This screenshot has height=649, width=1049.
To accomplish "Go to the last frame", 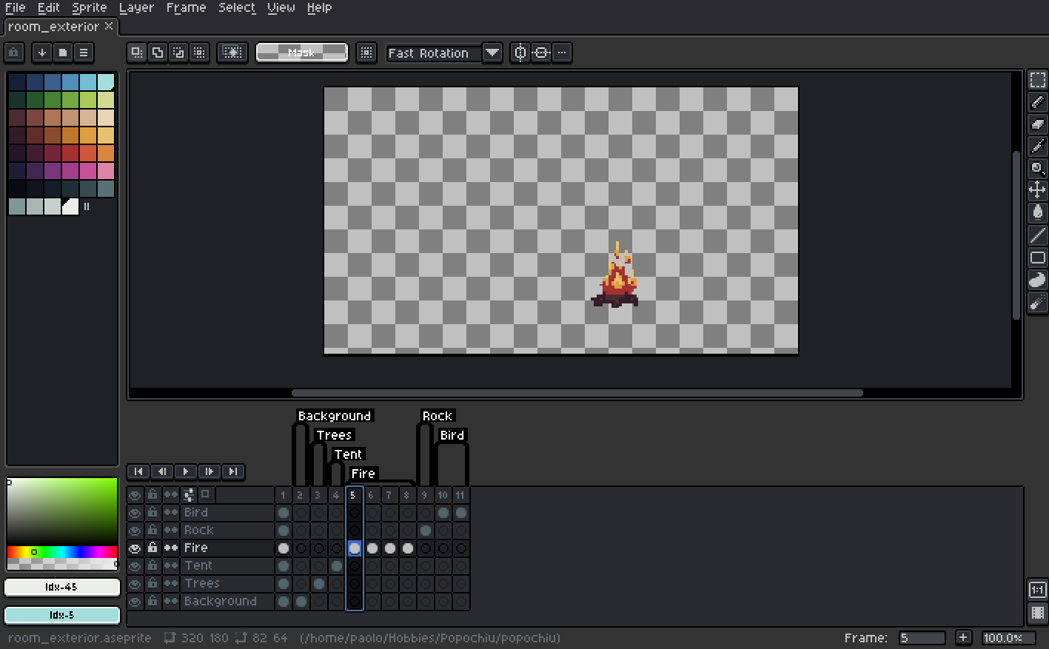I will pyautogui.click(x=233, y=471).
